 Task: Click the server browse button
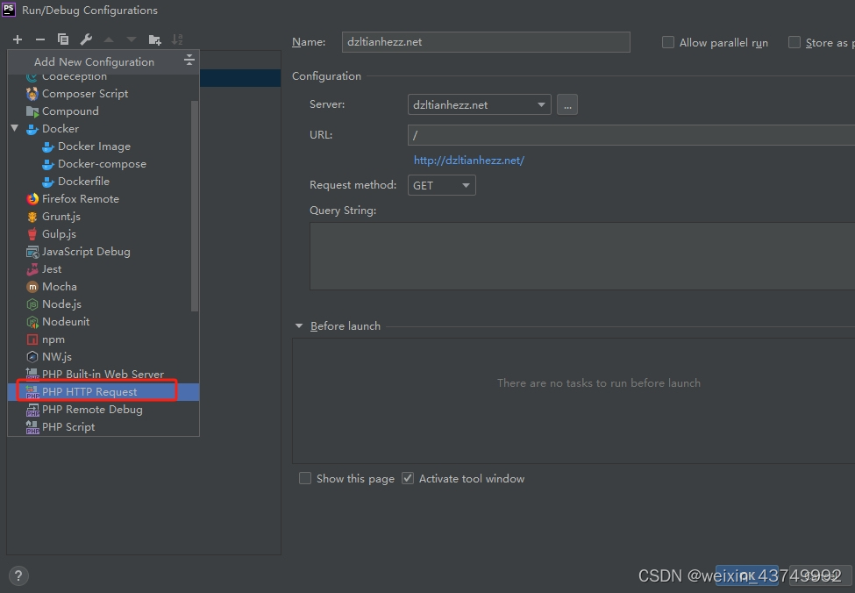point(566,104)
